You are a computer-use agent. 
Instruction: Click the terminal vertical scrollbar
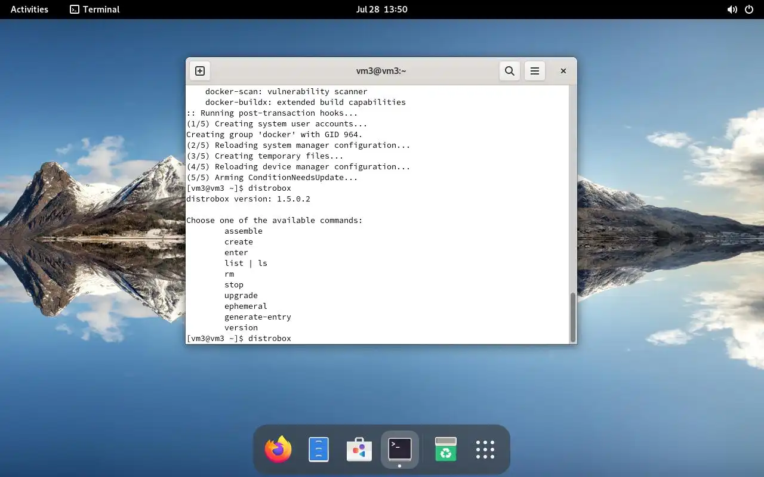tap(573, 317)
